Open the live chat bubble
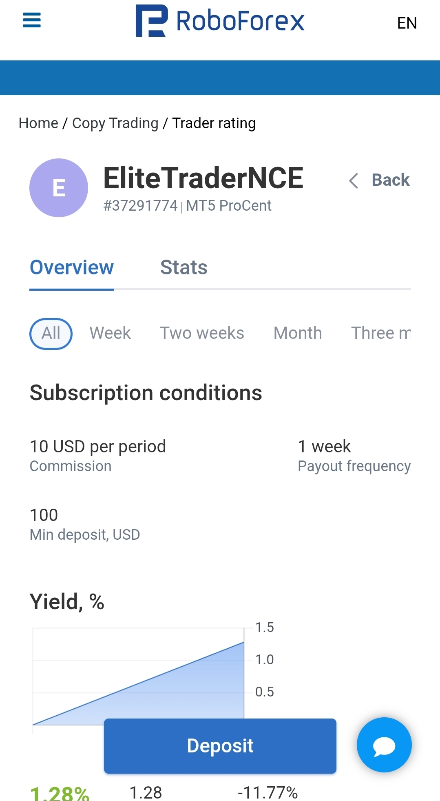Viewport: 440px width, 801px height. (x=384, y=745)
